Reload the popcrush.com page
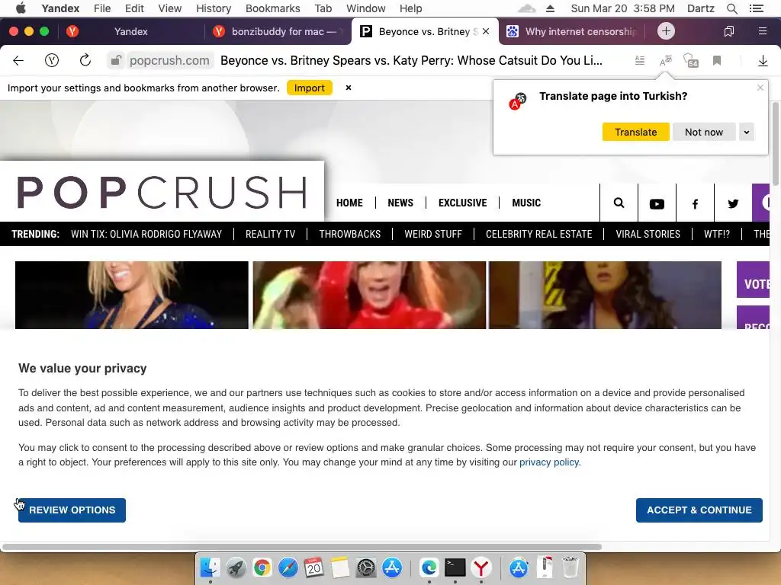 85,61
